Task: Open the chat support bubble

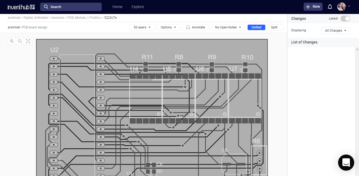Action: 346,162
